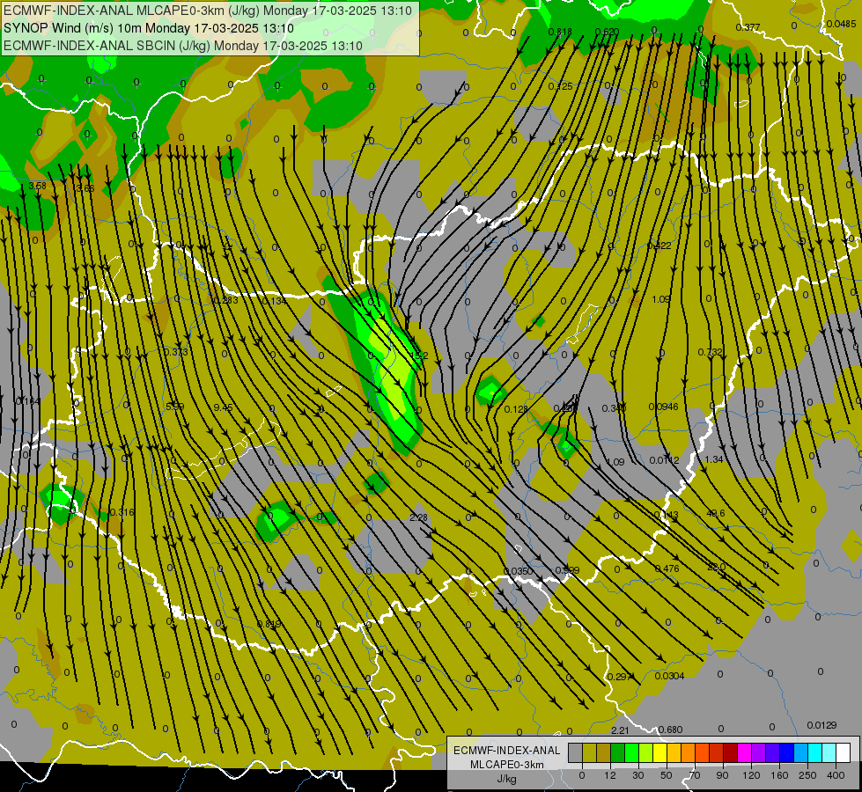This screenshot has width=862, height=792.
Task: Pick the cyan swatch right of tick 250
Action: point(815,752)
